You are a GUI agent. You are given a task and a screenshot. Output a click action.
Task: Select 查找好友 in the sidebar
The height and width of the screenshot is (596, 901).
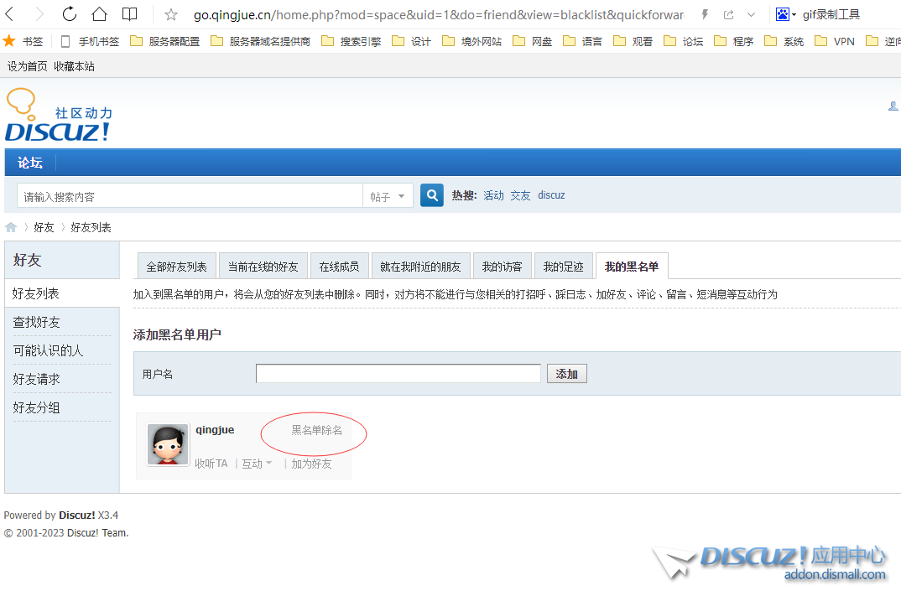tap(37, 322)
